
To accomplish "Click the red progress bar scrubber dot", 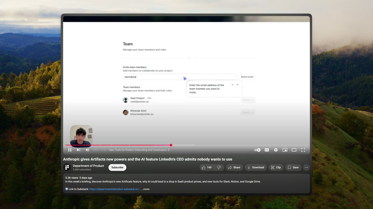I will coord(171,145).
